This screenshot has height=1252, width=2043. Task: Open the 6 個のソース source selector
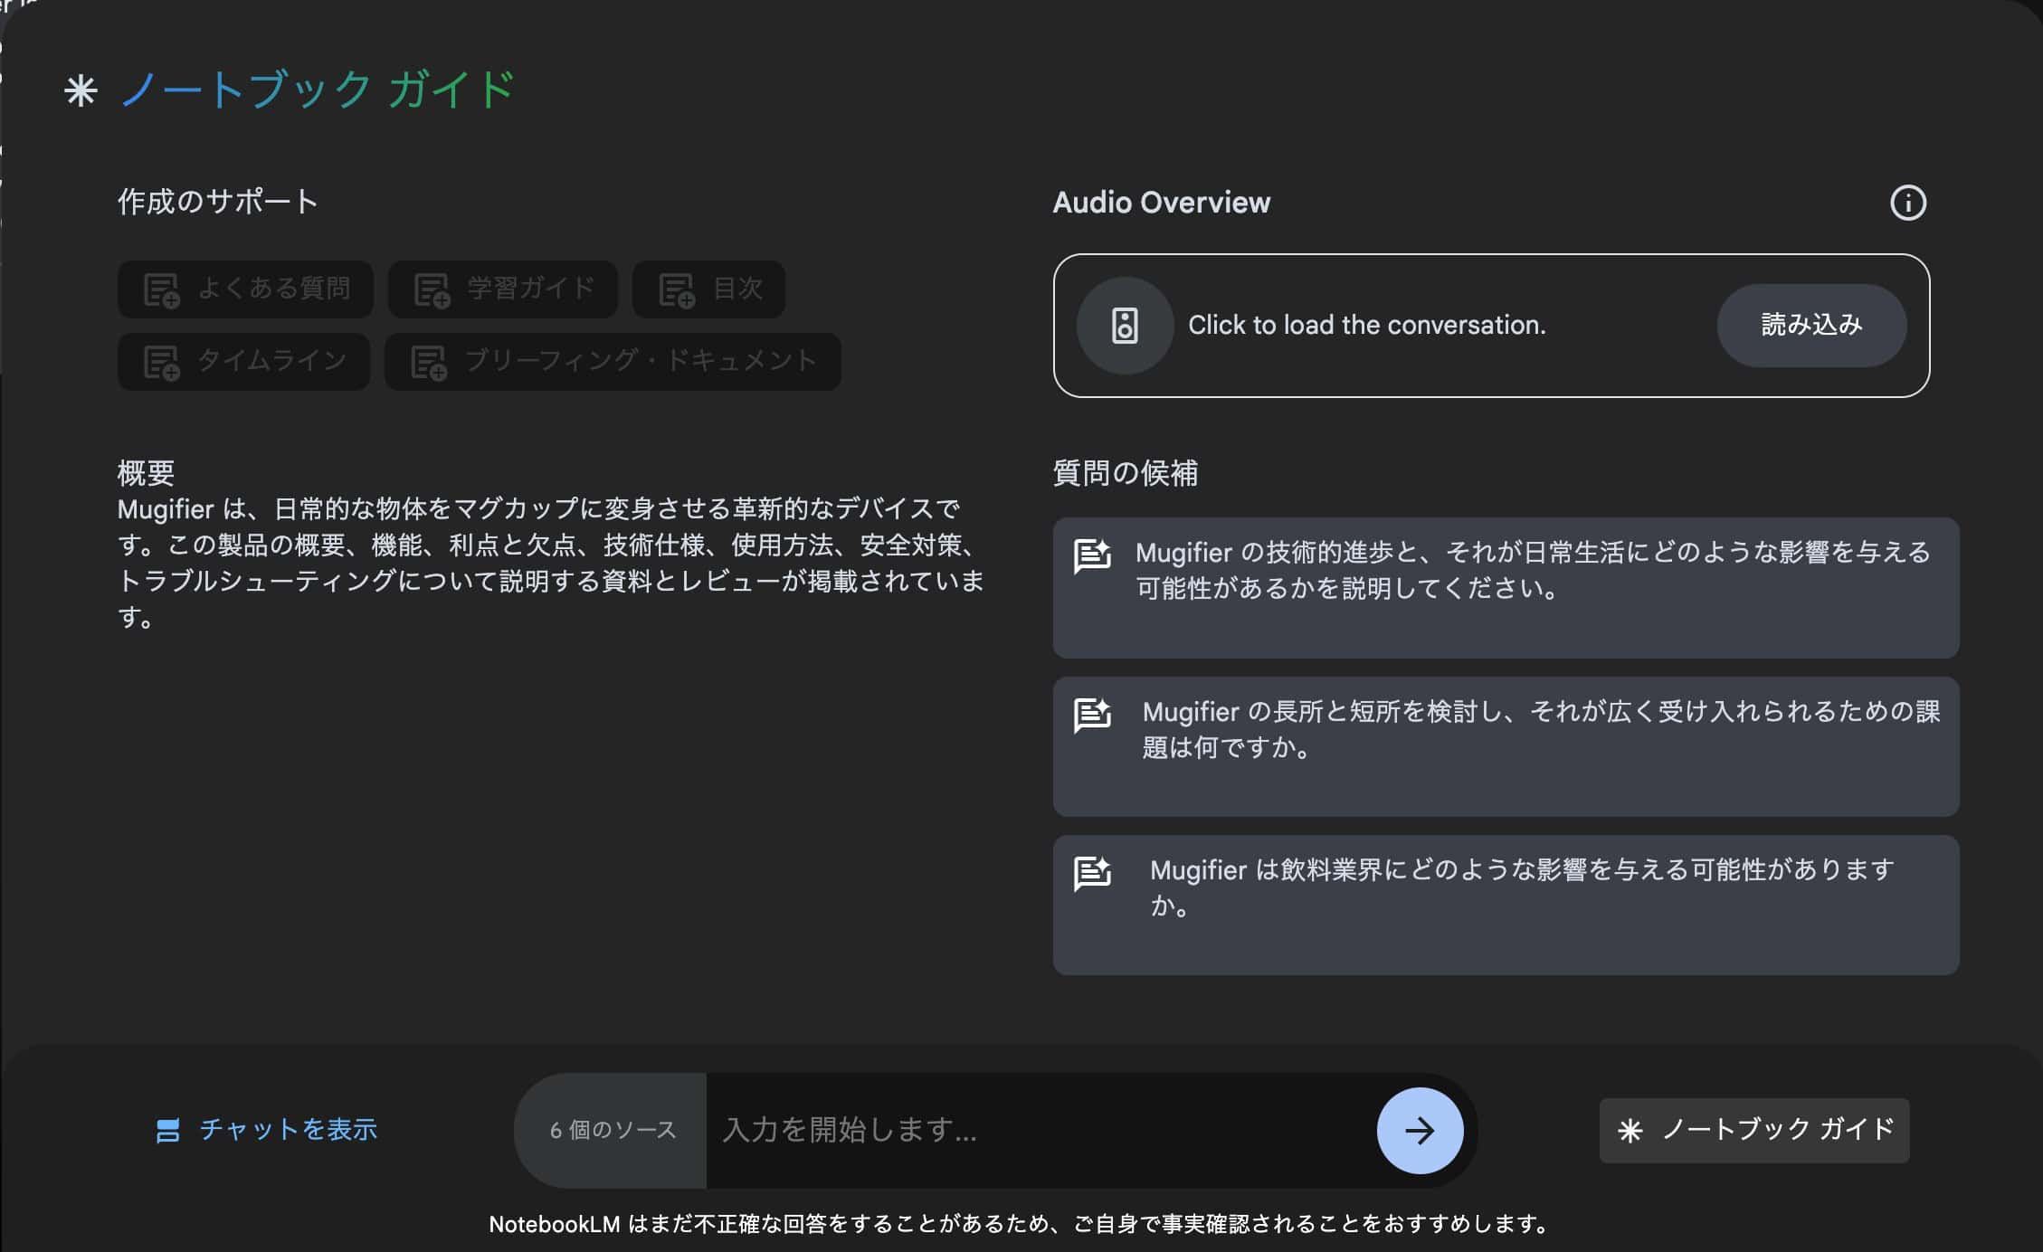point(613,1130)
